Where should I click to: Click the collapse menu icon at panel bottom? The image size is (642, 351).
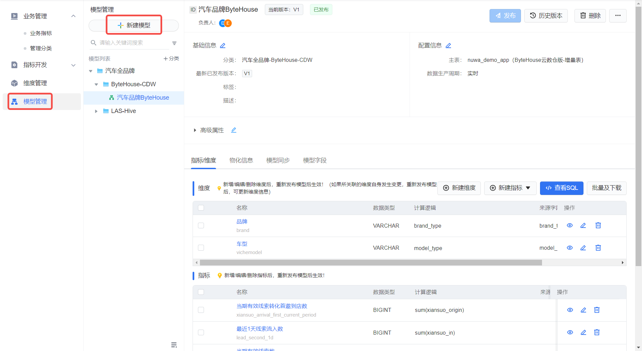coord(174,345)
